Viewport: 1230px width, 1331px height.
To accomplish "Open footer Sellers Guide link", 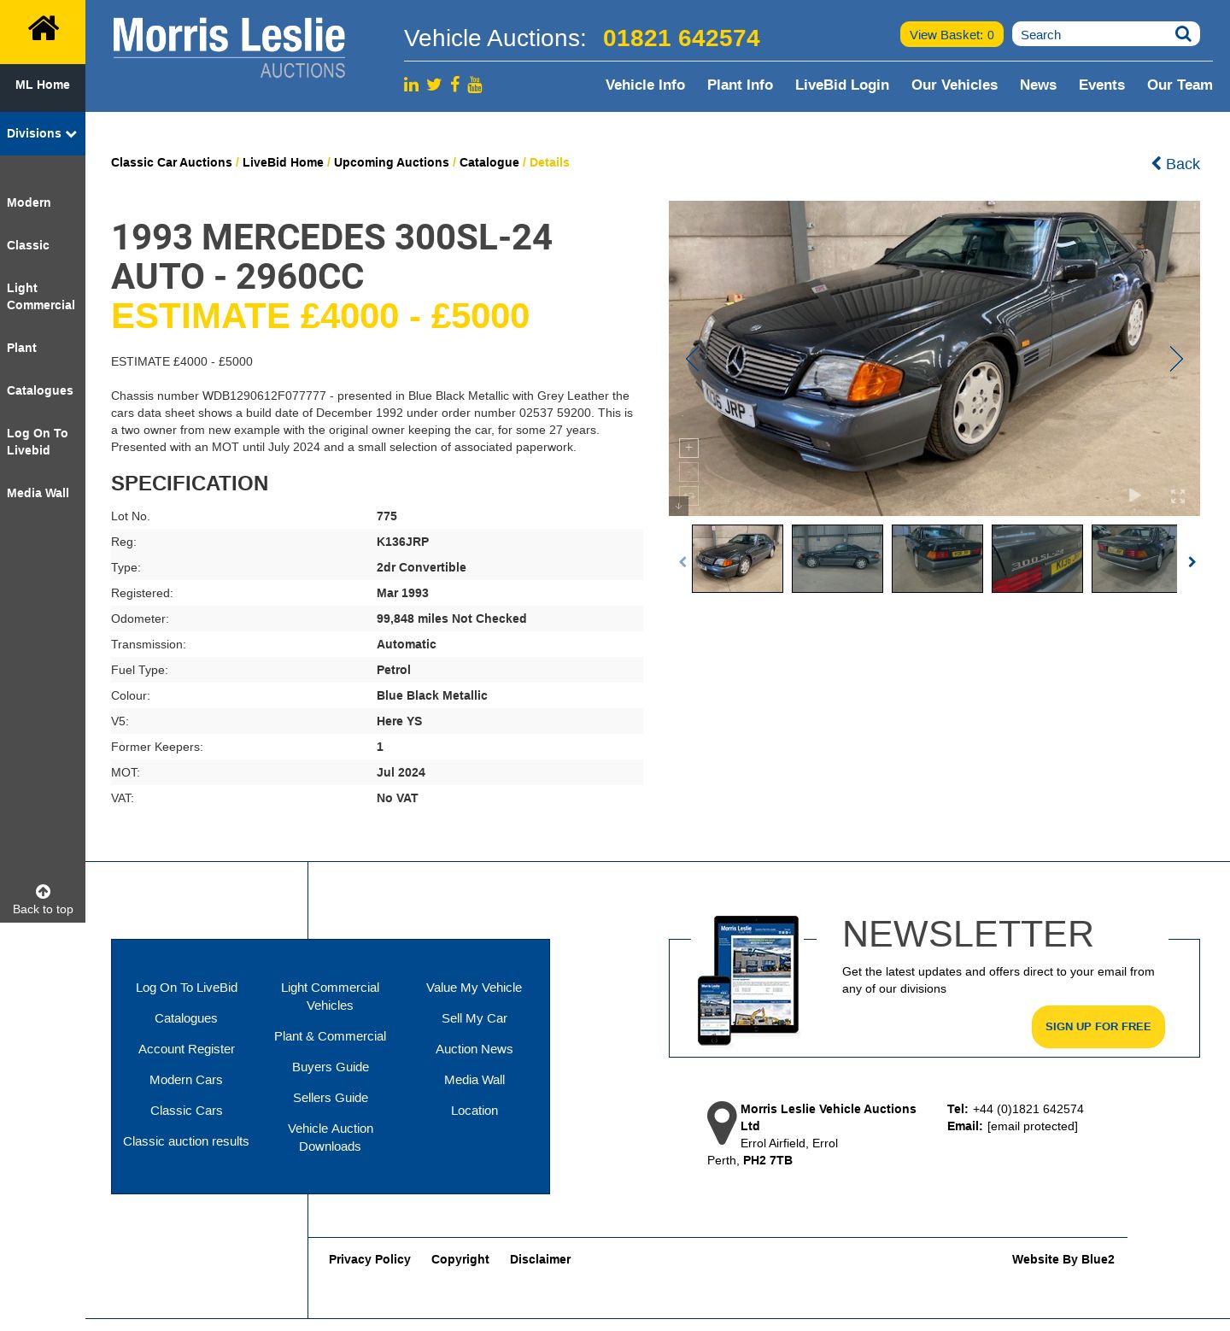I will (331, 1098).
